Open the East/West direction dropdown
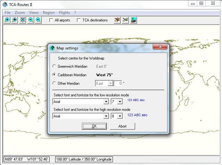The image size is (222, 165). pos(110,83)
